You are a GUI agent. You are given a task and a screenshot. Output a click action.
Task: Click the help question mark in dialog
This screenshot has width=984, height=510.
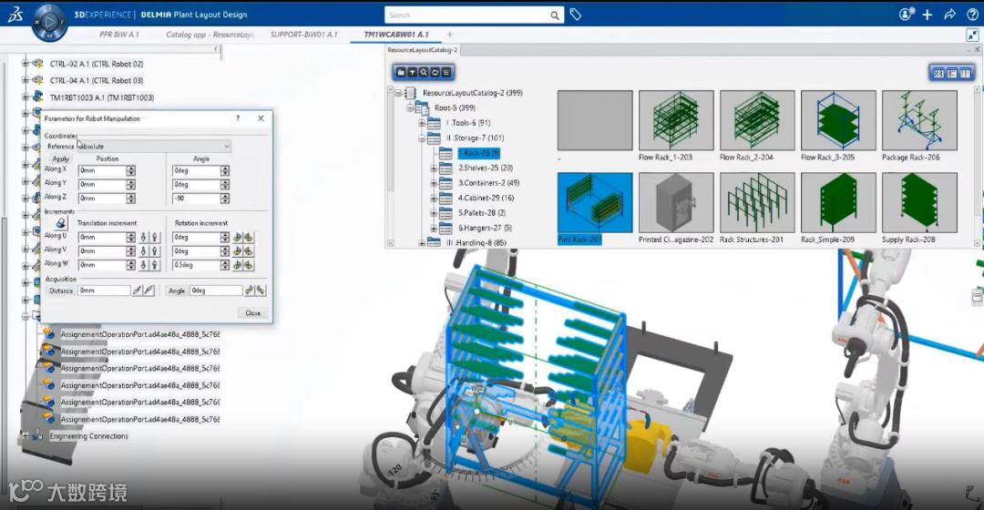point(237,117)
